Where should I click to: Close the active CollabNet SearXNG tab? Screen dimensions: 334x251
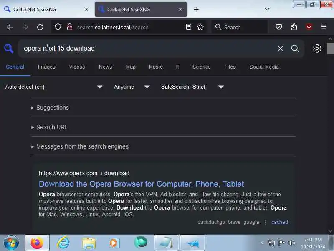pos(180,9)
